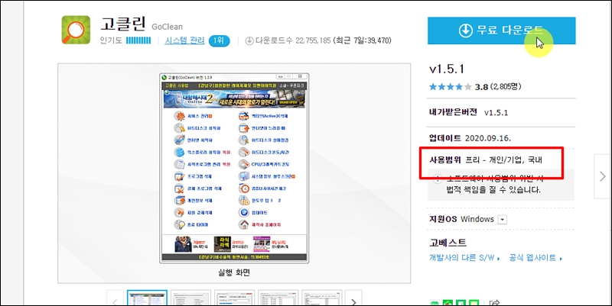Go to next page with right-edge chevron
The image size is (612, 306).
(x=603, y=176)
